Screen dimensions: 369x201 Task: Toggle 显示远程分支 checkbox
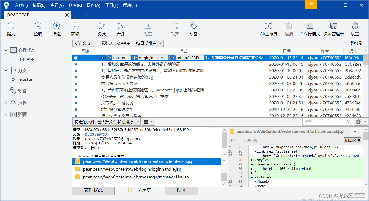(x=105, y=43)
